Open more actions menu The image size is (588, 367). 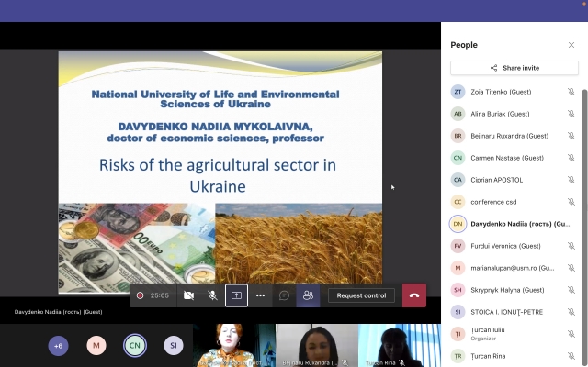tap(260, 295)
